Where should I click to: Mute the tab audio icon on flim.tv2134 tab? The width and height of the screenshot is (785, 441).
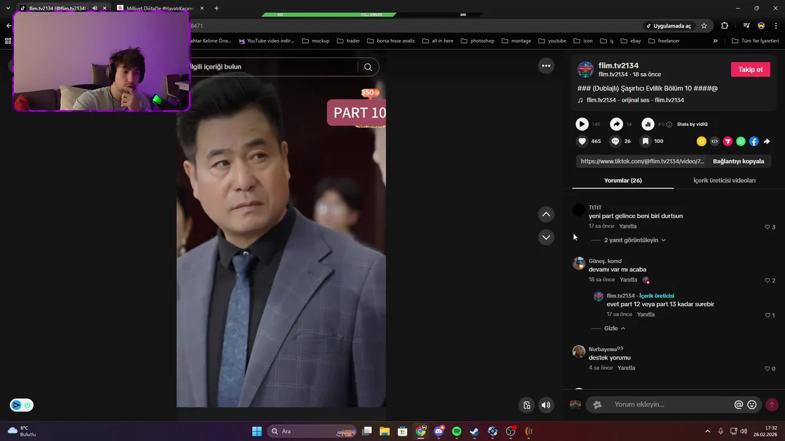94,8
